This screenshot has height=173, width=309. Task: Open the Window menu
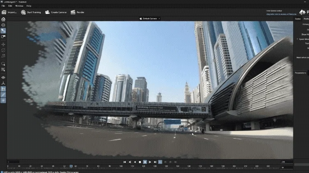point(19,6)
